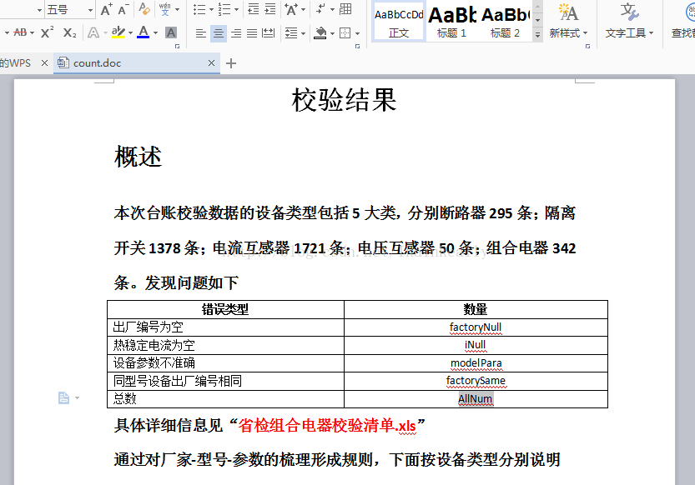Apply superscript X² formatting
The height and width of the screenshot is (485, 695).
pos(47,32)
